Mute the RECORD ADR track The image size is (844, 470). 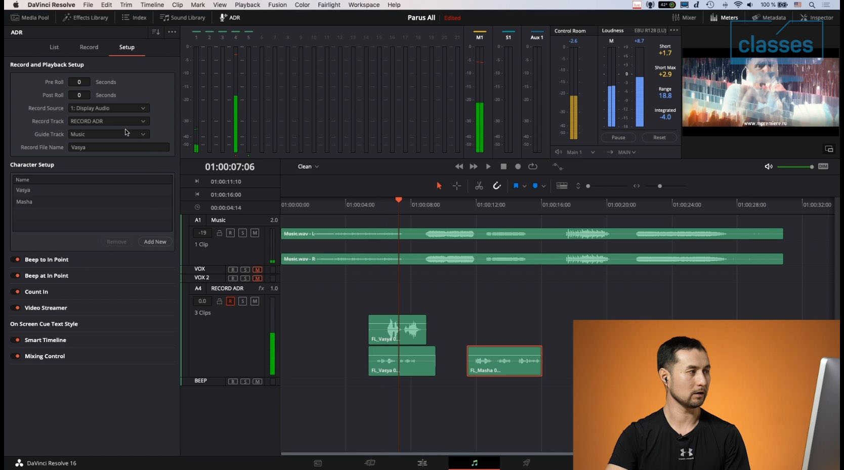point(255,301)
